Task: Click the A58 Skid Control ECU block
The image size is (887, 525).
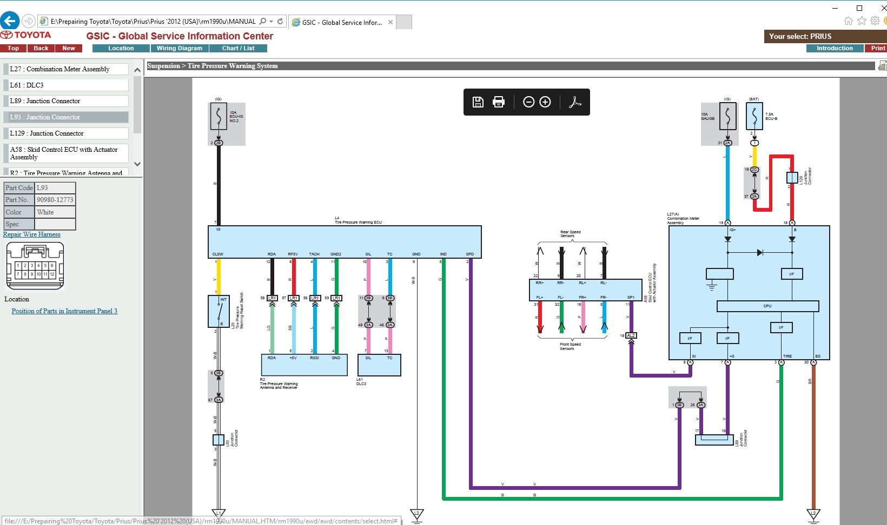Action: click(585, 290)
